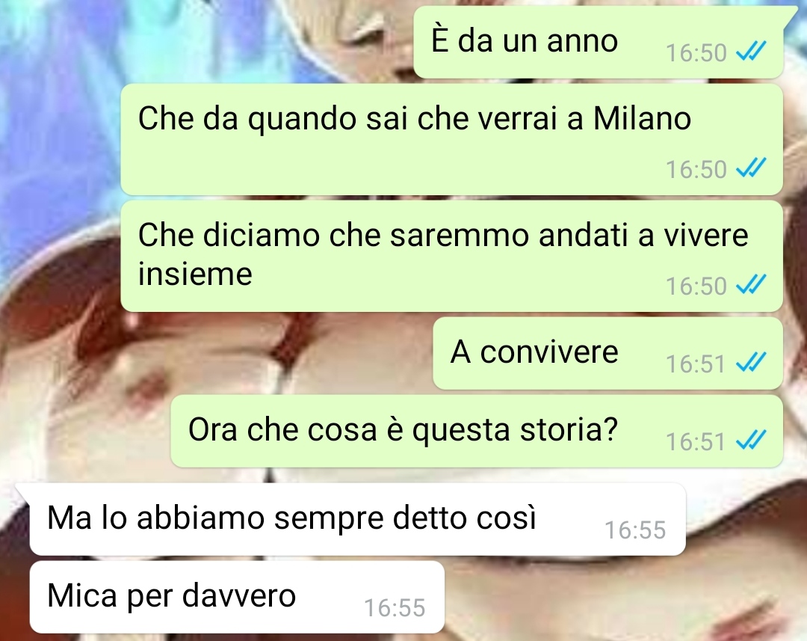Click the chat wallpaper left of "A convivere"

point(216,354)
